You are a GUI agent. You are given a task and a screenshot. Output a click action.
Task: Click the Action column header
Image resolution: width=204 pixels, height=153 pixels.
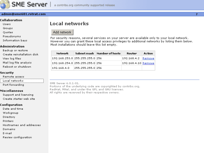point(148,53)
